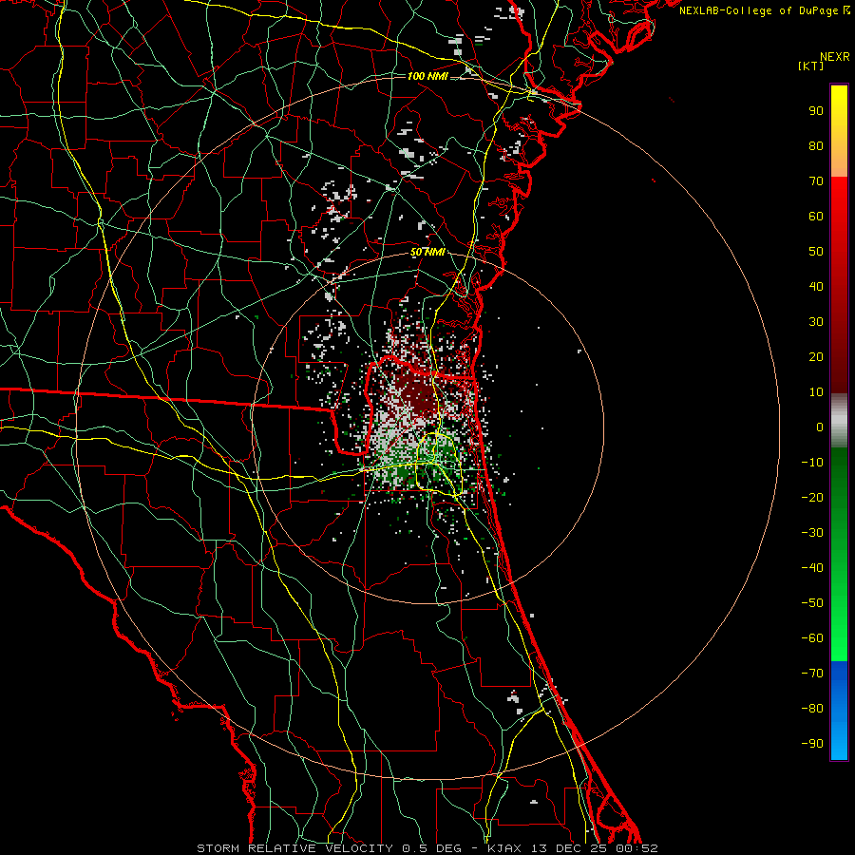
Task: Click the -50 value on velocity scale
Action: (812, 603)
